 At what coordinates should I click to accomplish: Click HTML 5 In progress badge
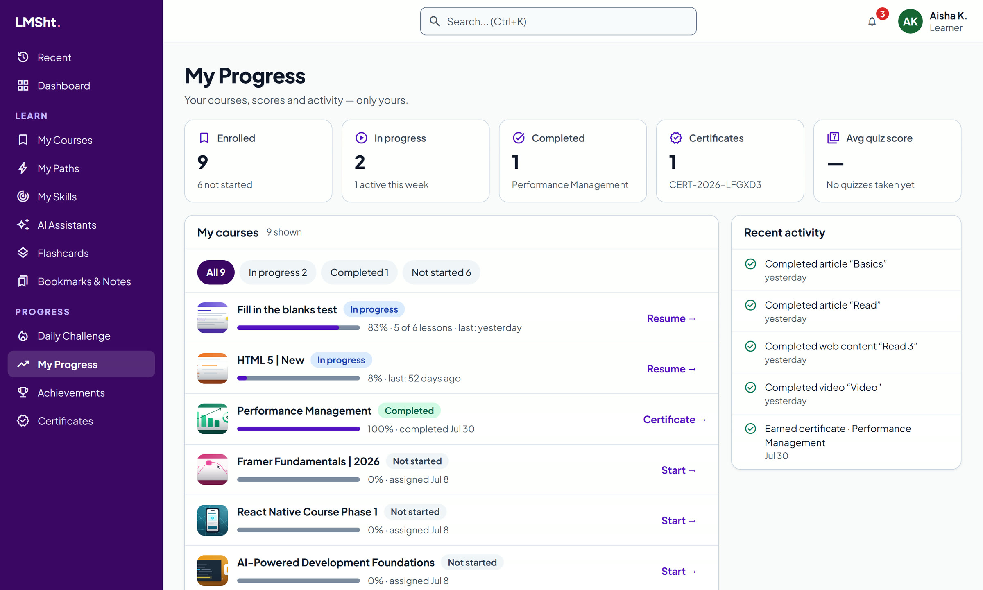[341, 360]
